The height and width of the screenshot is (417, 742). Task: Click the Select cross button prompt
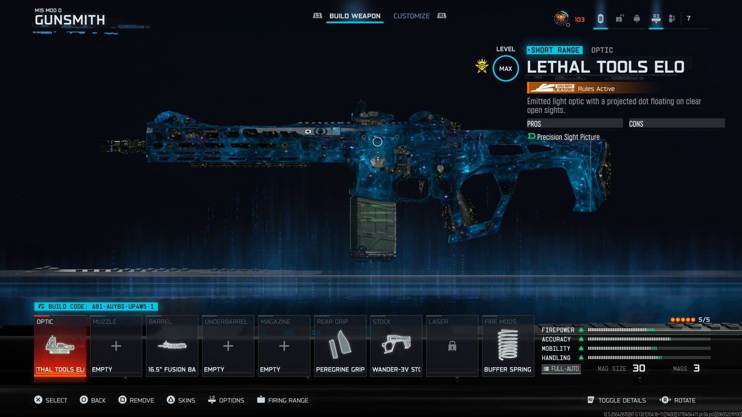click(x=50, y=400)
